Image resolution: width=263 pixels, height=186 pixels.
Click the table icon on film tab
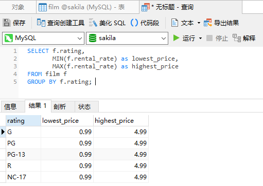point(43,7)
